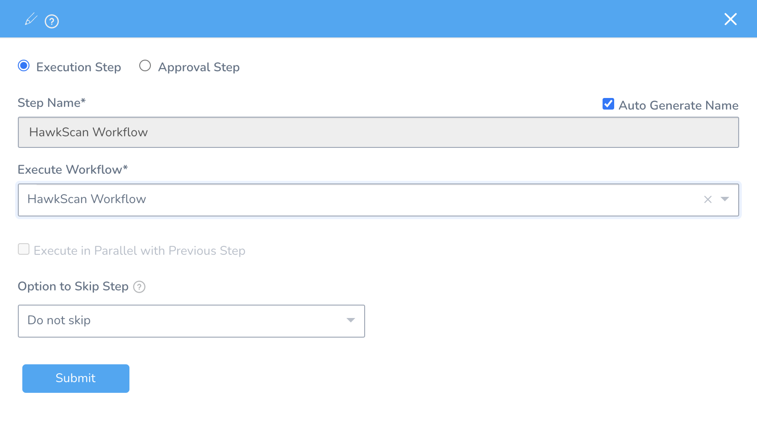
Task: Click the Option to Skip Step label
Action: click(x=73, y=286)
